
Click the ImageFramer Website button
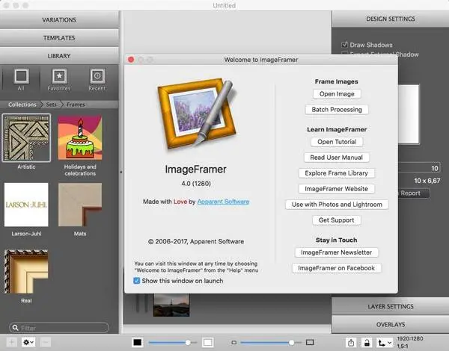(337, 189)
